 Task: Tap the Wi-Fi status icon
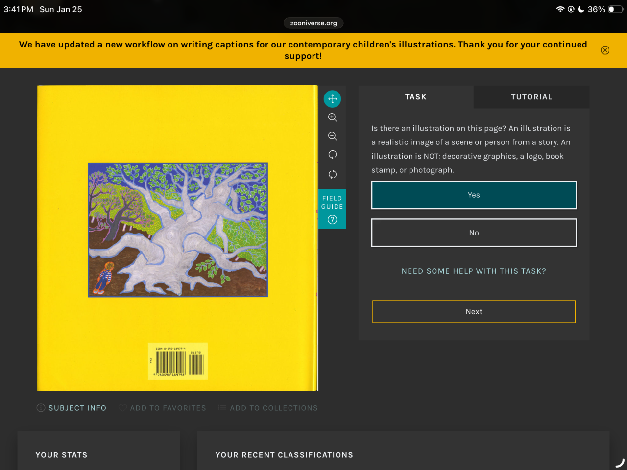[x=560, y=9]
